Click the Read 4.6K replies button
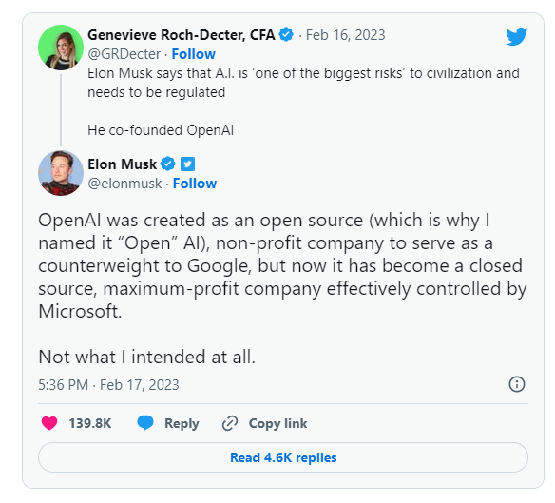 tap(283, 457)
